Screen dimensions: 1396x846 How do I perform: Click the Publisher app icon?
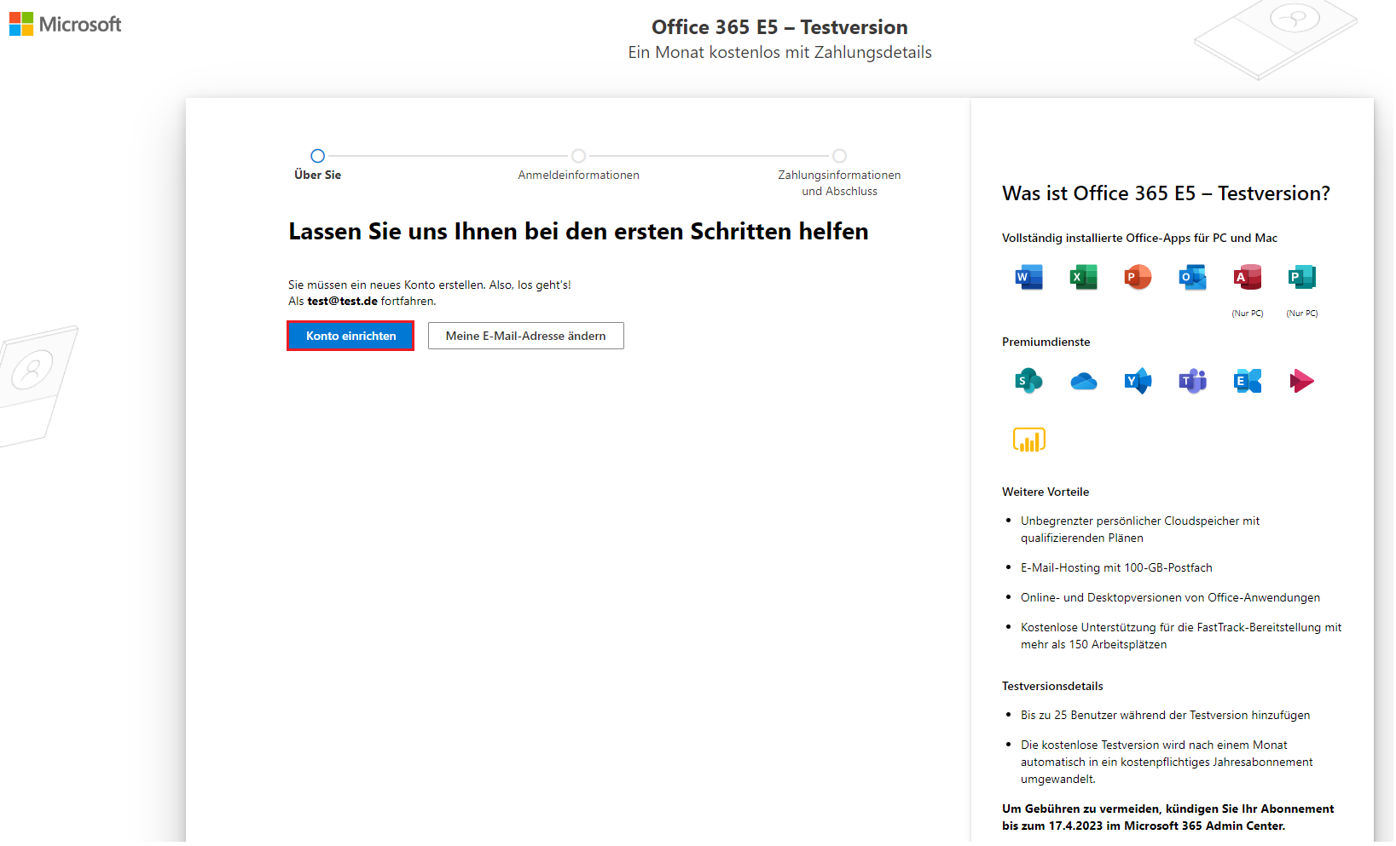pyautogui.click(x=1301, y=278)
